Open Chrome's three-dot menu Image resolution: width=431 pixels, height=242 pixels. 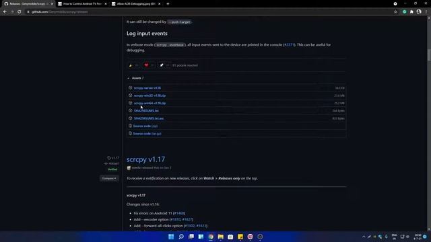pyautogui.click(x=426, y=12)
